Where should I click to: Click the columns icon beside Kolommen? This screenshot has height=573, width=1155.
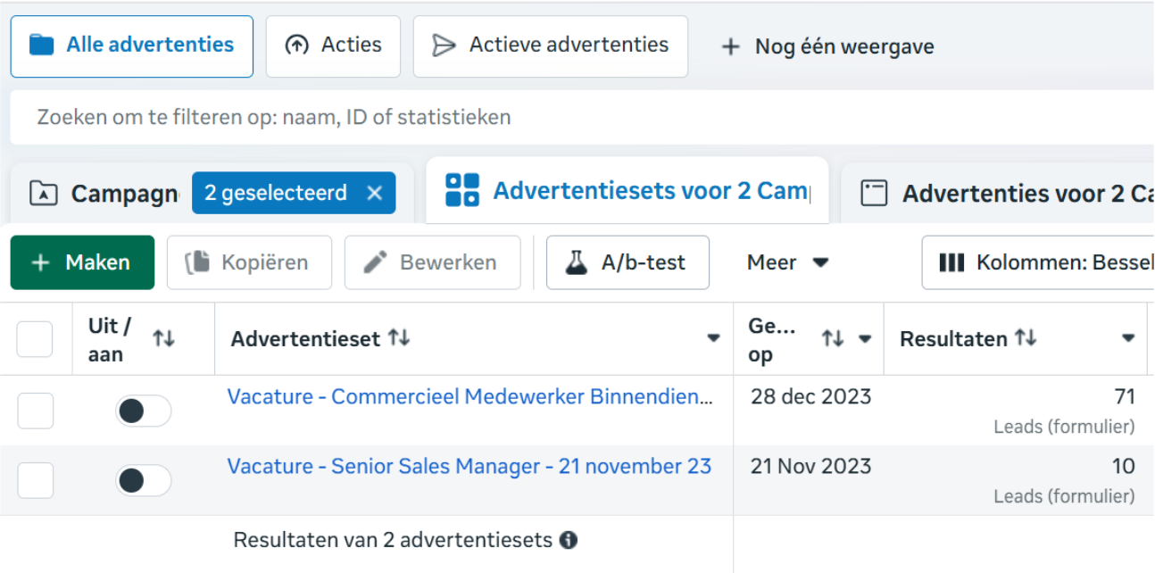coord(951,262)
